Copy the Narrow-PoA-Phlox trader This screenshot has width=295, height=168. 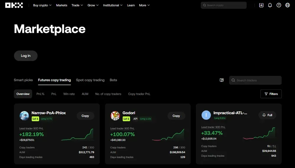(85, 116)
